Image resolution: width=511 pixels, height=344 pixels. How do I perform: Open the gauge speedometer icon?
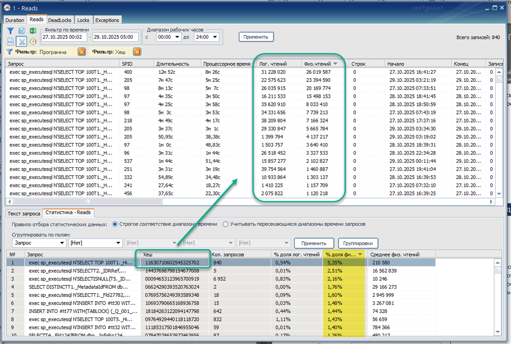33,41
